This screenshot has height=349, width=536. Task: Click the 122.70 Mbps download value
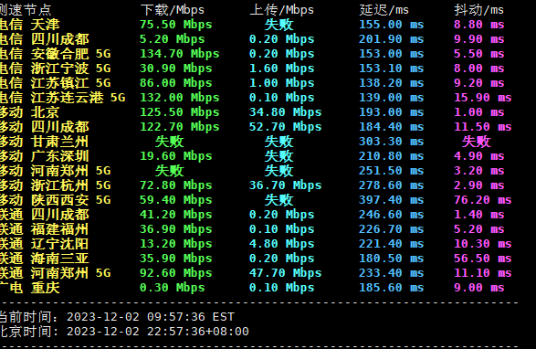(x=180, y=127)
